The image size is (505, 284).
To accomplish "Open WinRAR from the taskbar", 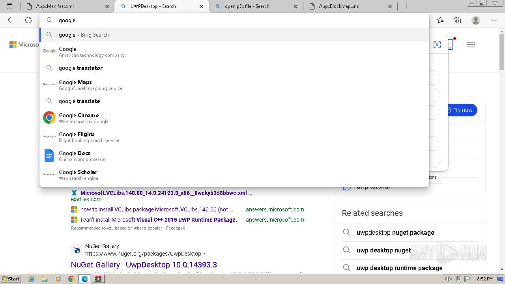I will point(98,279).
